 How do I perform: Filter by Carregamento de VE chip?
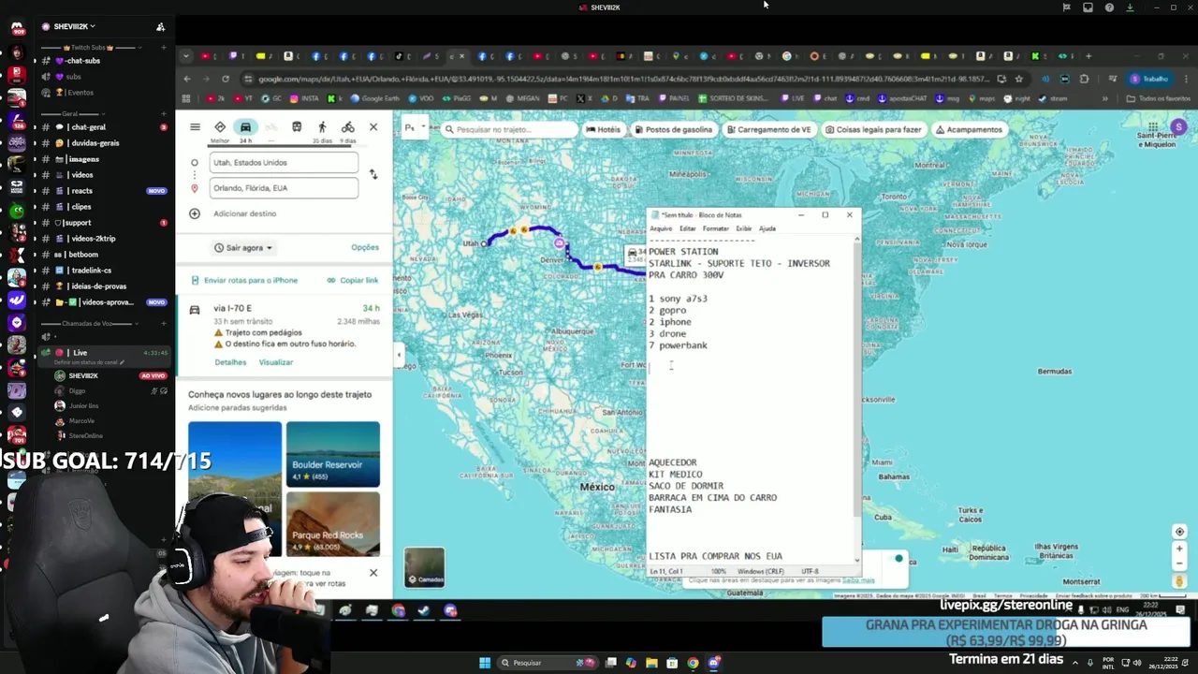click(x=768, y=130)
